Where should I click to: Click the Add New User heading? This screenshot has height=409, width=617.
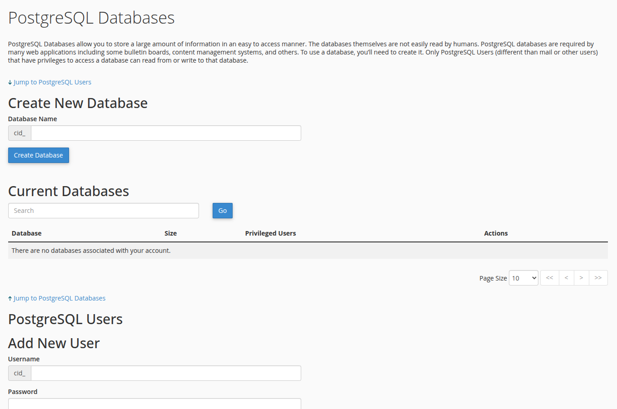click(54, 343)
